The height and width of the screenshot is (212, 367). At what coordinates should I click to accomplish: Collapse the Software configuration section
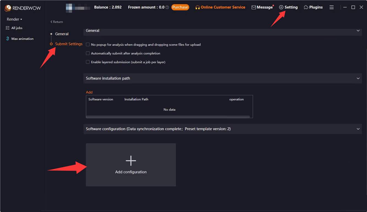[x=358, y=129]
